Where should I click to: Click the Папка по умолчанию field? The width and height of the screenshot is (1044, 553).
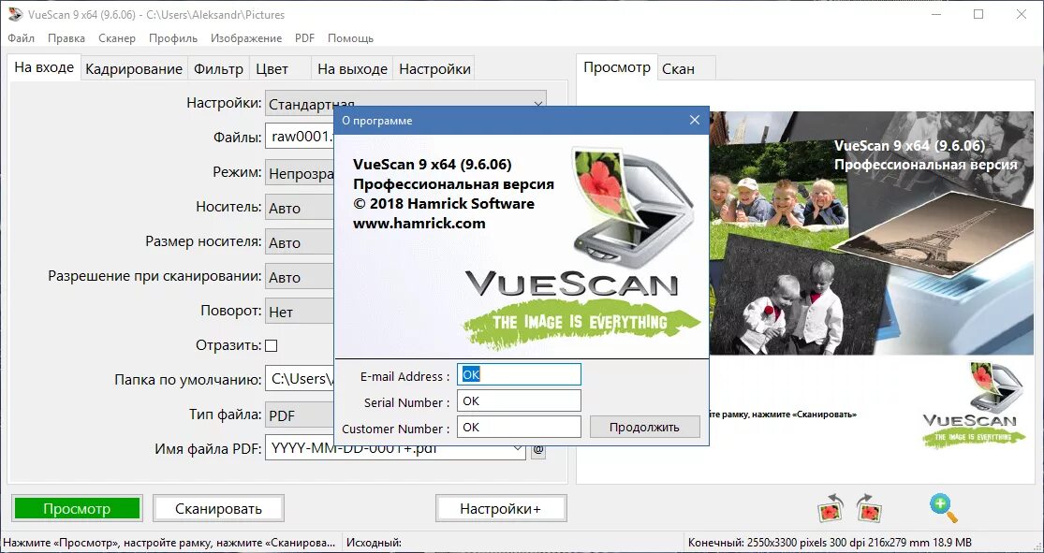click(300, 379)
